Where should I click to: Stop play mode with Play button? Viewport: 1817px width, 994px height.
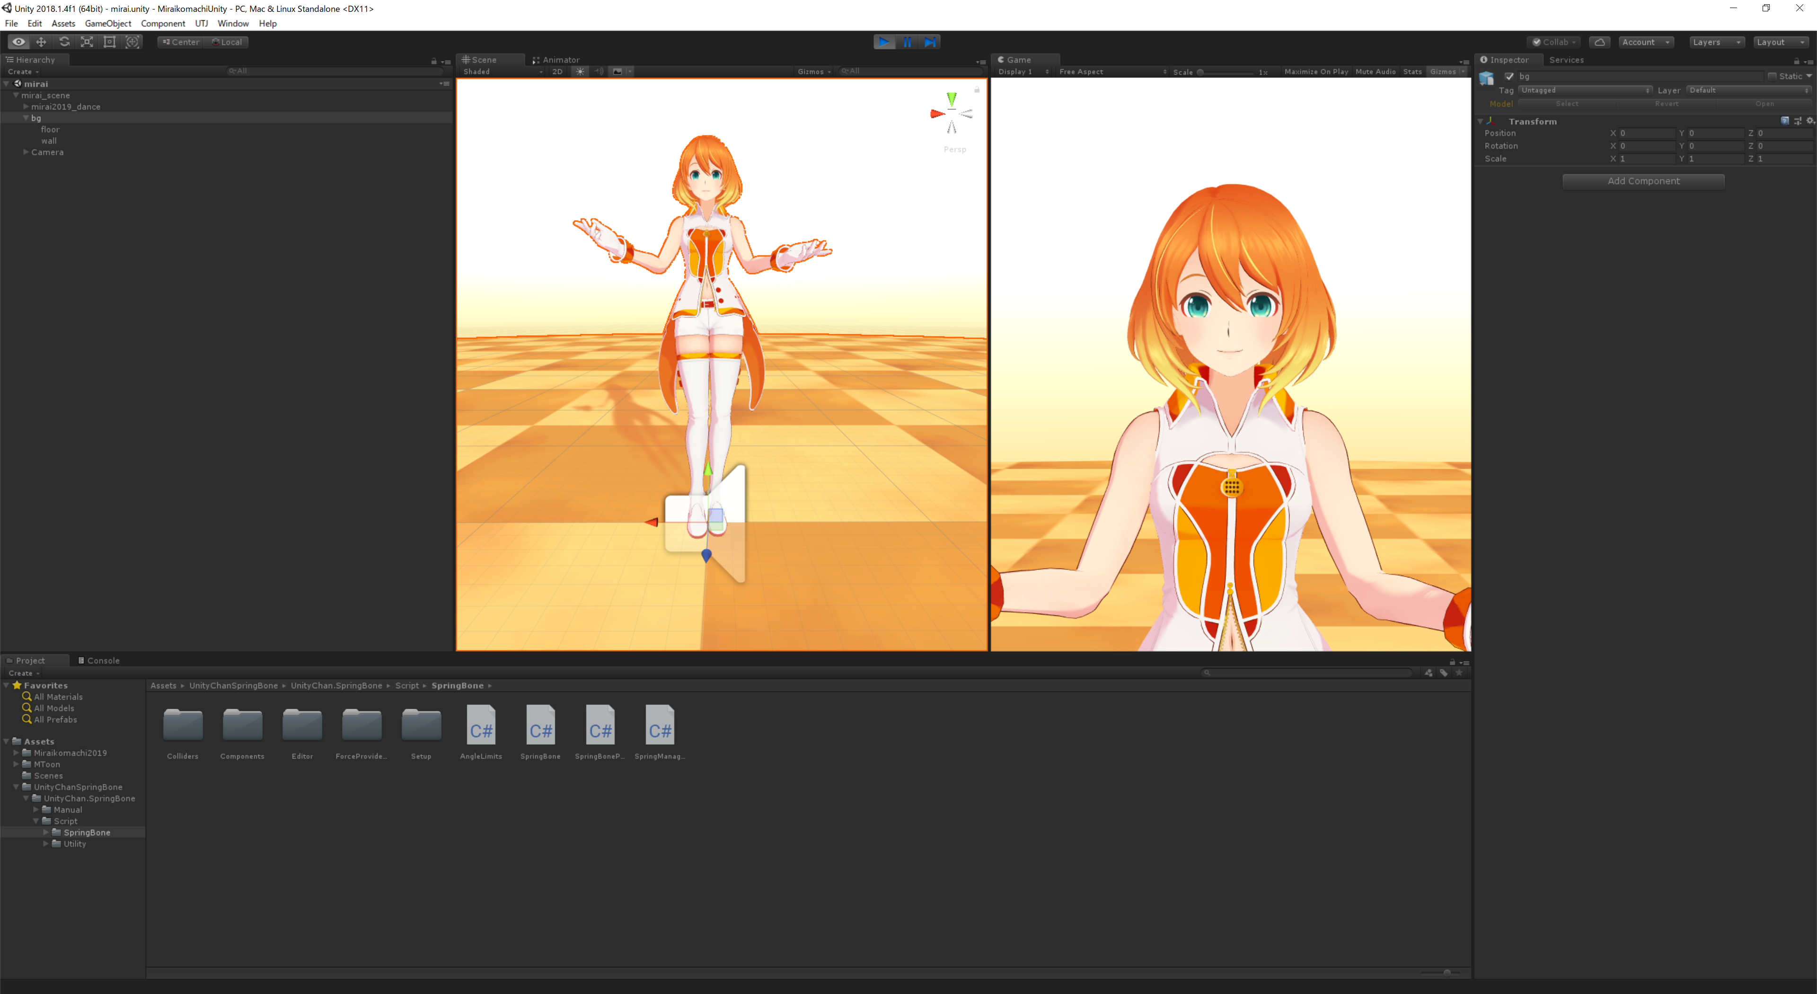pos(884,42)
